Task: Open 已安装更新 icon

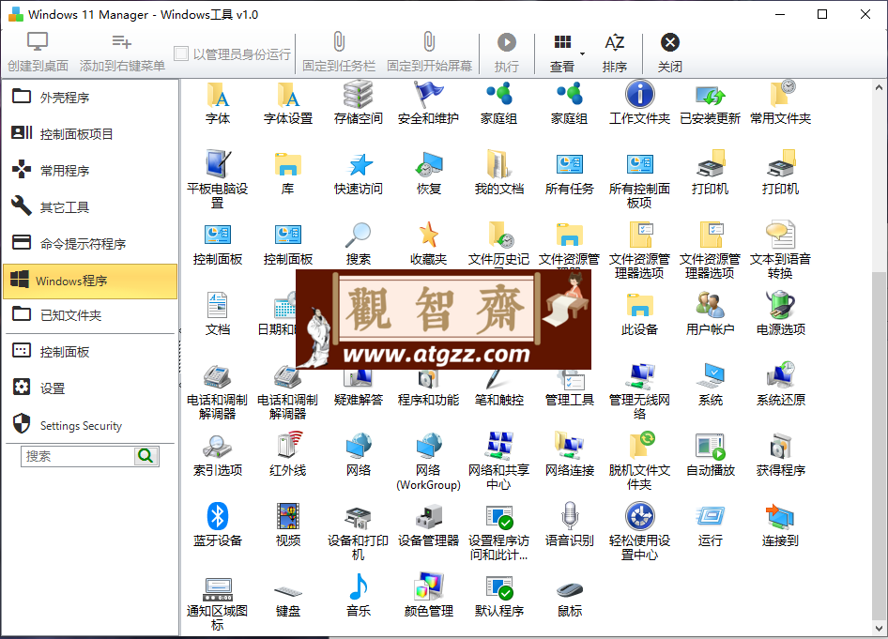Action: click(711, 103)
